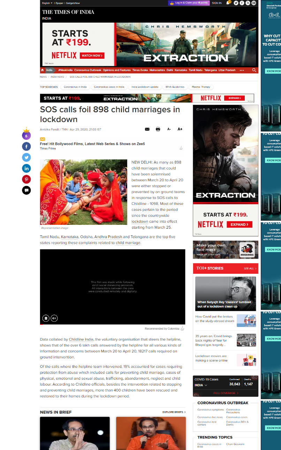The width and height of the screenshot is (281, 450).
Task: Open FULL COVERAGE of COVID-19 cases
Action: click(226, 393)
